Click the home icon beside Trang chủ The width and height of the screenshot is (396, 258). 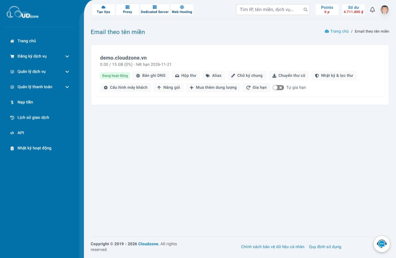point(12,41)
